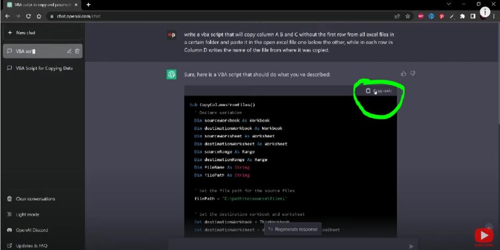Give the response a thumbs up
This screenshot has height=250, width=500.
pos(403,74)
